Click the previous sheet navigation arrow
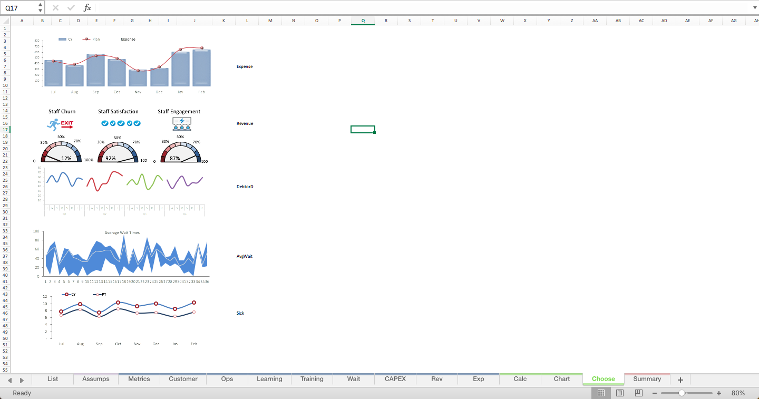Viewport: 759px width, 399px height. click(9, 380)
